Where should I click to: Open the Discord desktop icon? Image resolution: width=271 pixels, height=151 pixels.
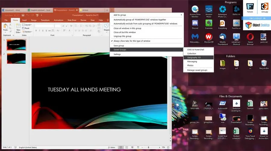pyautogui.click(x=195, y=24)
